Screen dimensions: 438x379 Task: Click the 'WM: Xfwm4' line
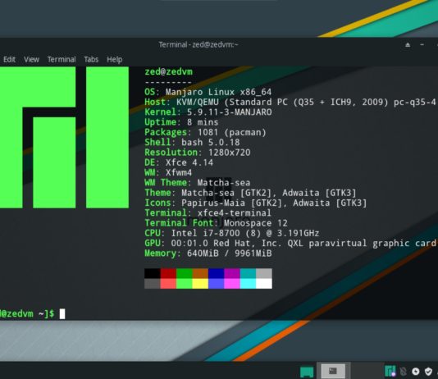pyautogui.click(x=168, y=172)
